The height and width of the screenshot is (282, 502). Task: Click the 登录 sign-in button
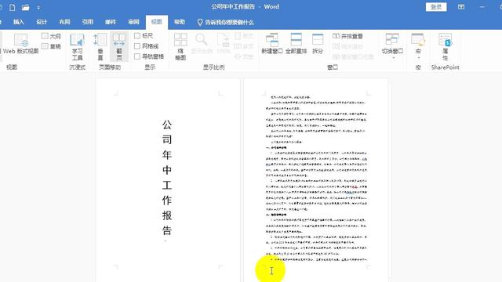(436, 7)
